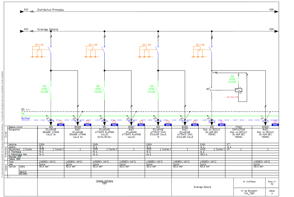Screen dimensions: 294x197
Task: Open the red 'Voir folio n°31' reference
Action: 232,97
